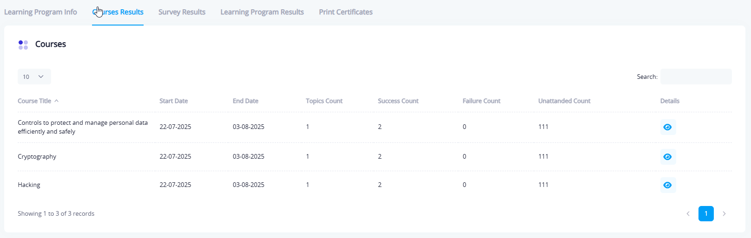Screen dimensions: 751x238
Task: Sort table by Start Date column
Action: (x=173, y=101)
